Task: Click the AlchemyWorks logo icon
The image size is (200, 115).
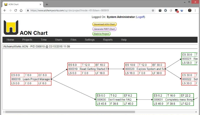Action: point(11,28)
